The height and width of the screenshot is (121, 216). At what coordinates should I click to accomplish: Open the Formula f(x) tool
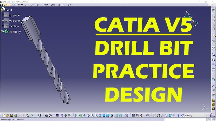click(x=46, y=115)
